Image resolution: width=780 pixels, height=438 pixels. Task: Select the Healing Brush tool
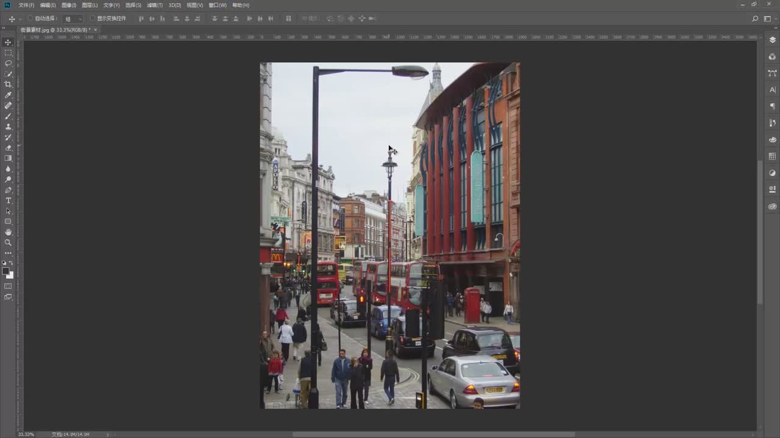click(x=8, y=105)
